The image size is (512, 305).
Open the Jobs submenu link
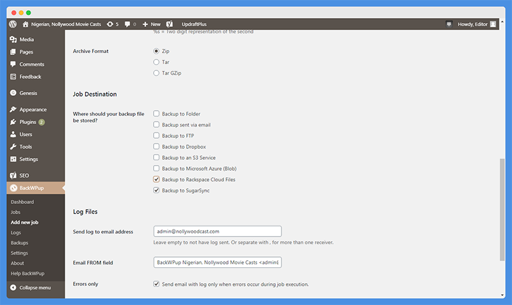pyautogui.click(x=15, y=212)
